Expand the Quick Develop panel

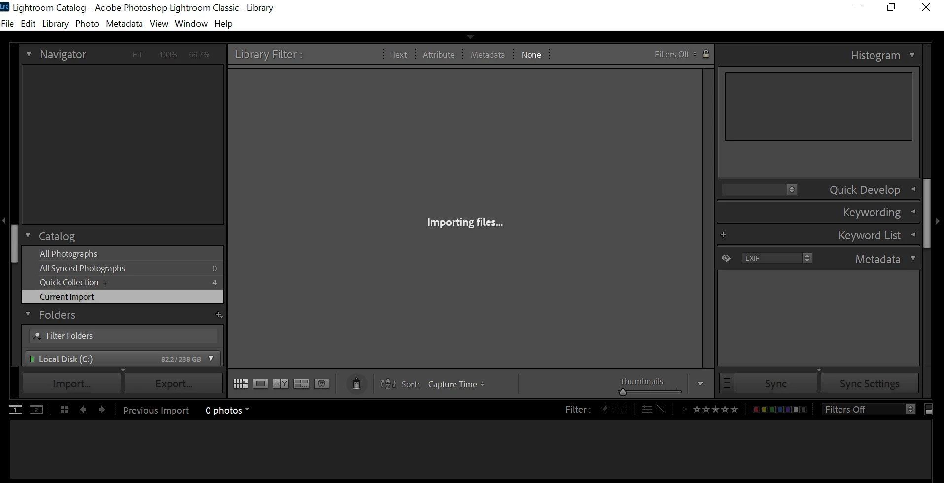913,189
